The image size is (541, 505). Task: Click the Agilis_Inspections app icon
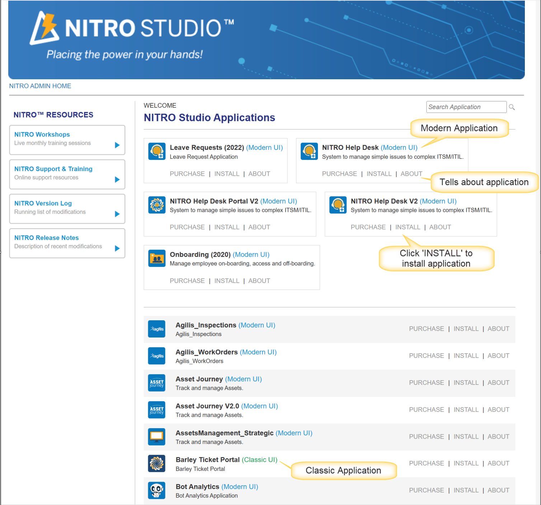click(x=157, y=329)
